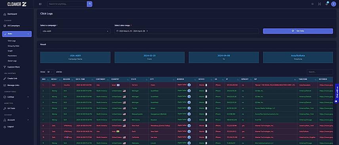
Task: Click the USA-A001 Campaign Name card
Action: point(75,57)
